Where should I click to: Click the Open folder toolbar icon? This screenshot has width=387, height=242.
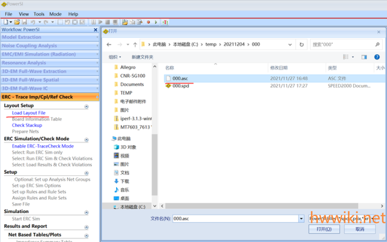pos(17,22)
